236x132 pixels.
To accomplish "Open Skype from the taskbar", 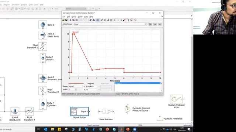I will pyautogui.click(x=114, y=129).
